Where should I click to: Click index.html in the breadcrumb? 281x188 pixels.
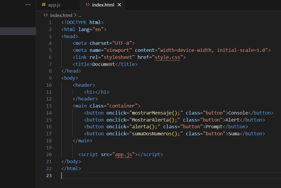click(61, 16)
